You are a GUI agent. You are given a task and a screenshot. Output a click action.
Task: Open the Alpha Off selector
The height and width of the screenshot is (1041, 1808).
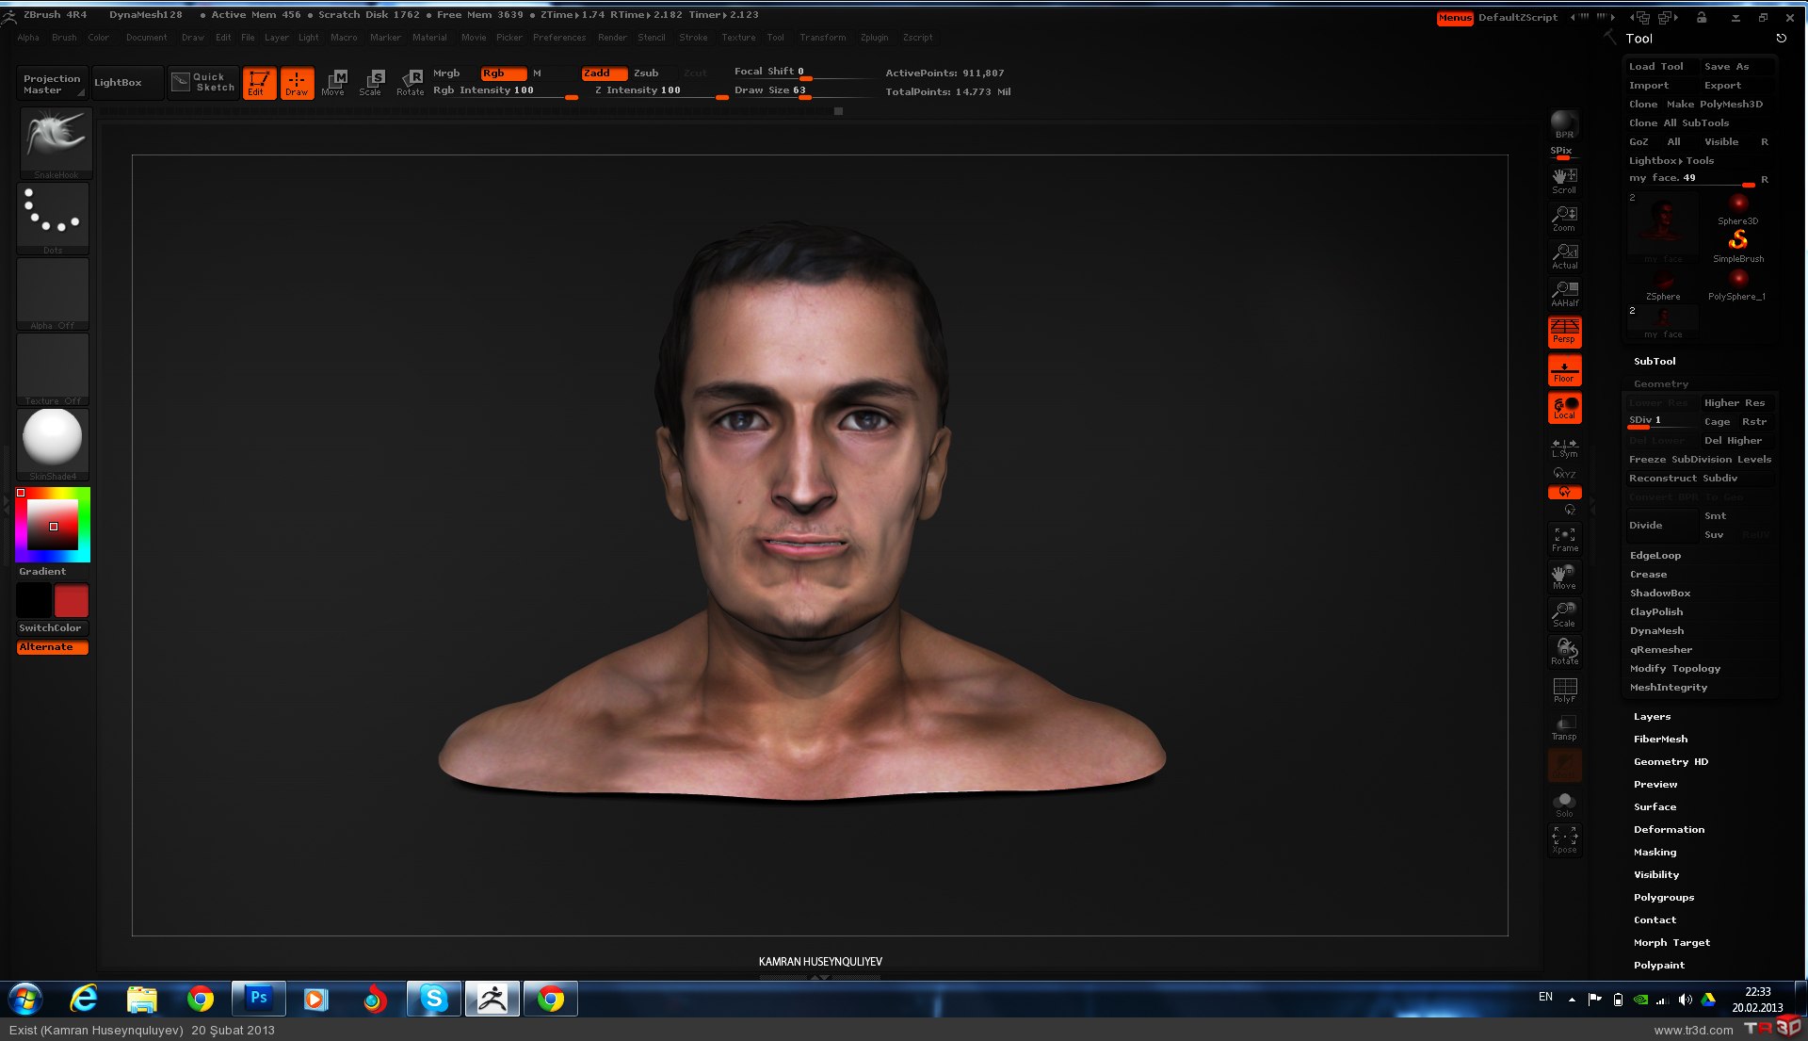point(53,294)
